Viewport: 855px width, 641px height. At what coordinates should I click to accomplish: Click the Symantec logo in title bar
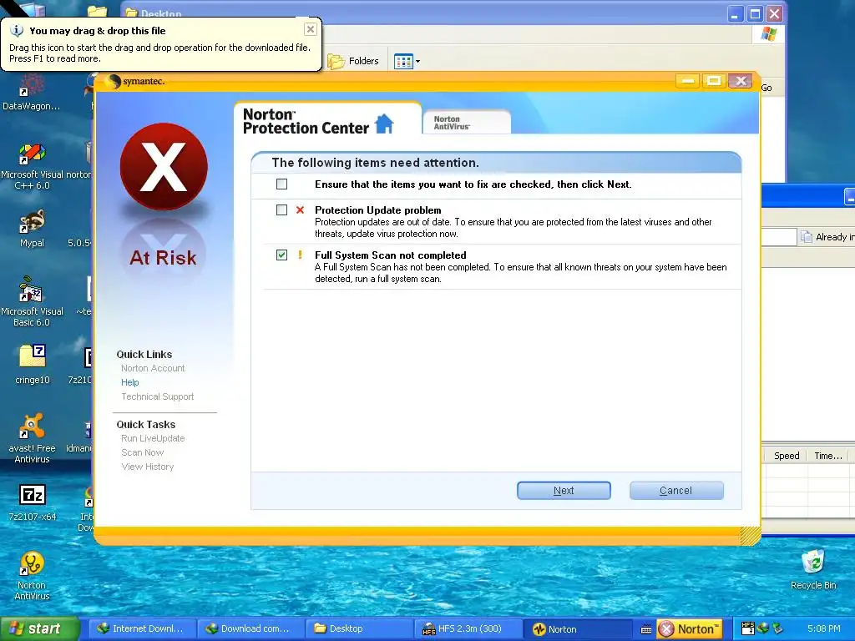[136, 81]
